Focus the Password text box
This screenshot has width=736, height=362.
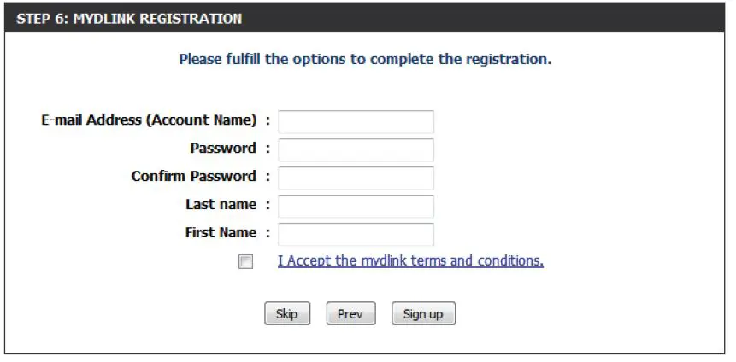click(x=356, y=150)
